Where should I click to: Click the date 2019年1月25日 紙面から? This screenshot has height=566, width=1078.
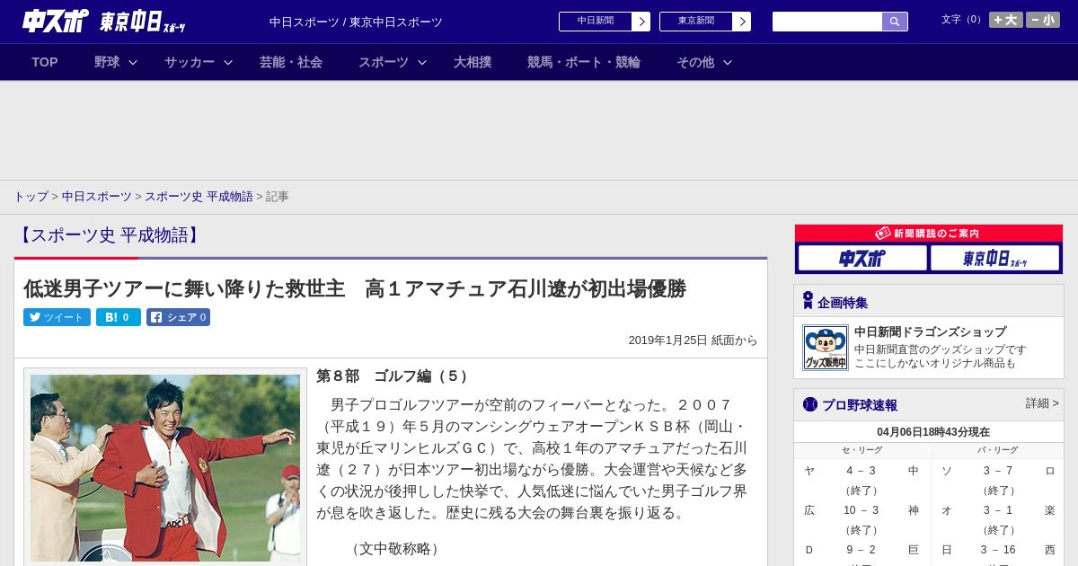tap(693, 340)
